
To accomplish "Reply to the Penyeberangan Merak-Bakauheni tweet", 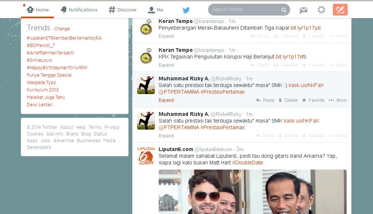I will point(260,36).
